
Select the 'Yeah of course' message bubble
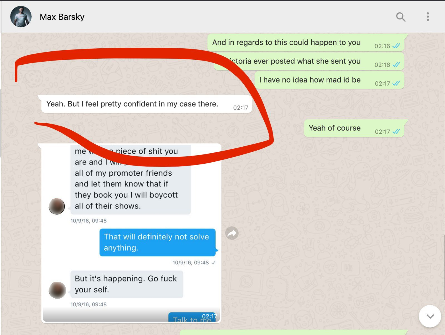[354, 128]
